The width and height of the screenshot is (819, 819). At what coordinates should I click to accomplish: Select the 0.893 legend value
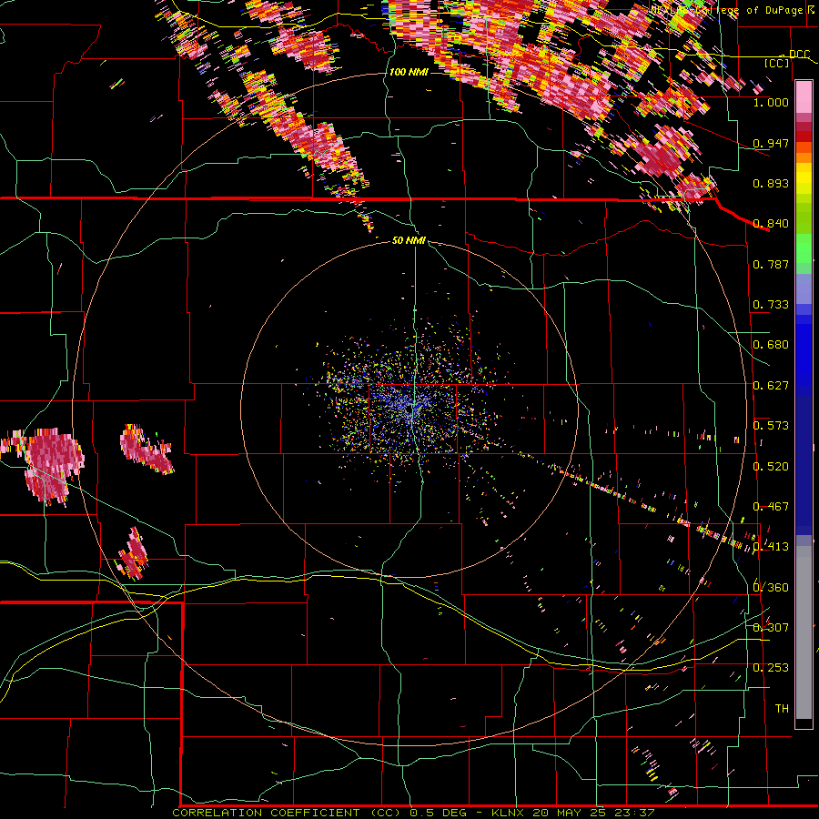[771, 183]
